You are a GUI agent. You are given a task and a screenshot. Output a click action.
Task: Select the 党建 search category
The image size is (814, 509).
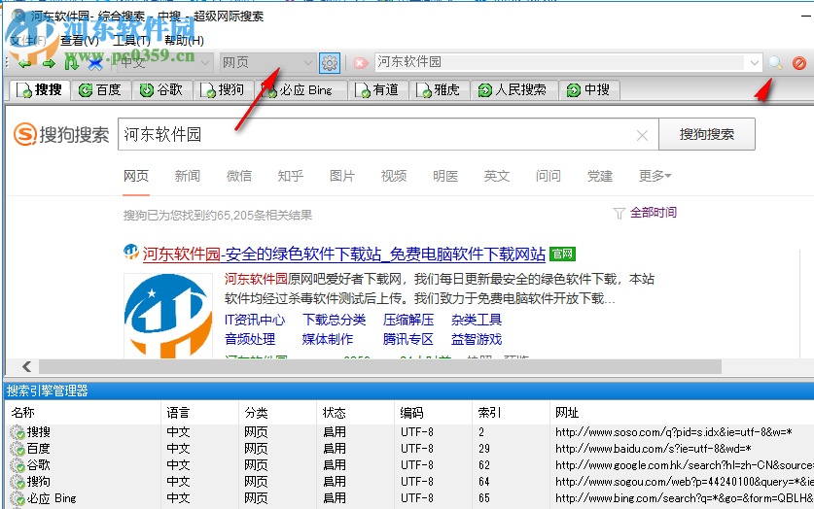[x=600, y=176]
